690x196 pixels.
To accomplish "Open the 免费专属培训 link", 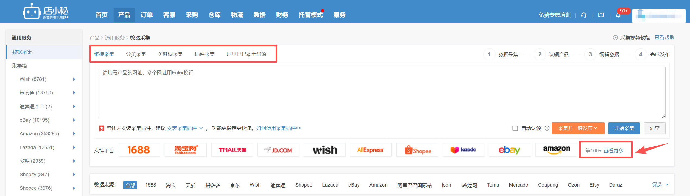I will click(554, 15).
